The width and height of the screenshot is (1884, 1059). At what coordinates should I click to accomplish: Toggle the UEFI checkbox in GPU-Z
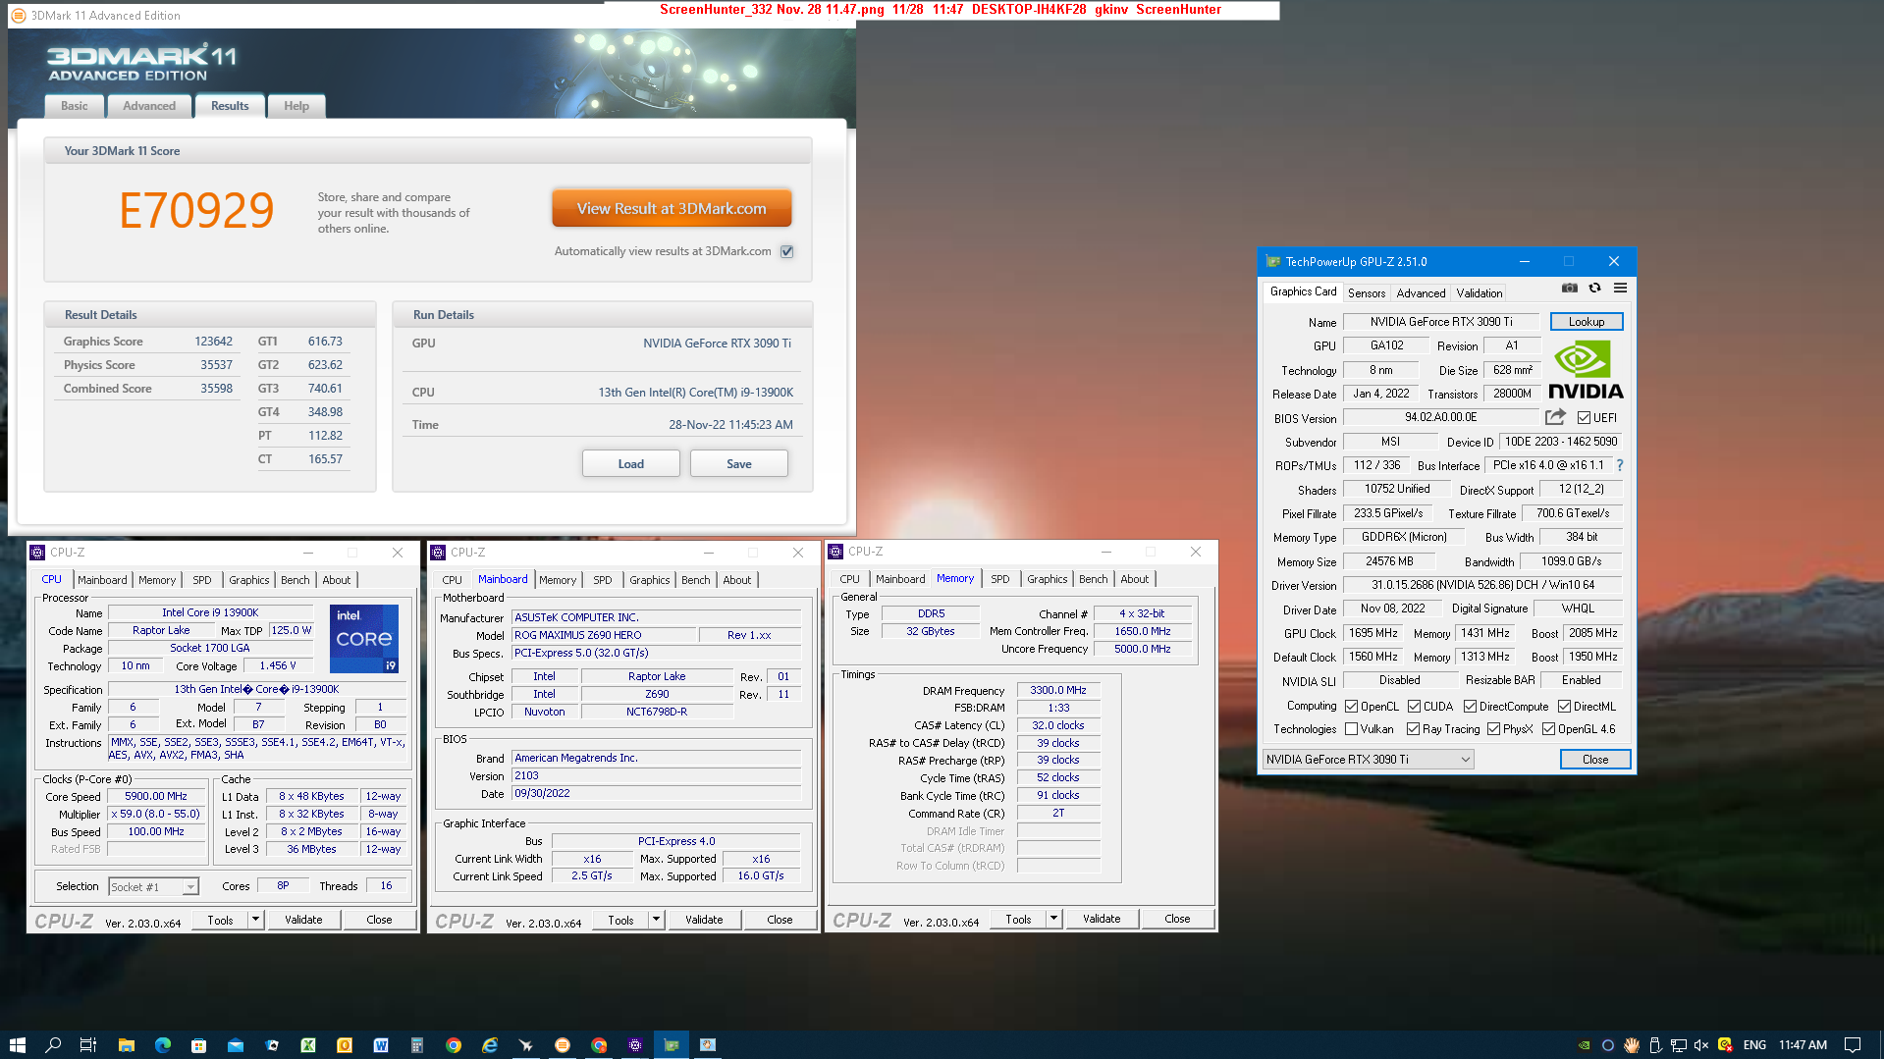pyautogui.click(x=1584, y=417)
